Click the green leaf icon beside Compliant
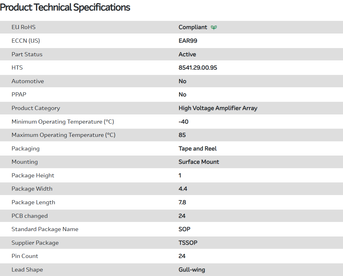The image size is (343, 276). point(214,28)
